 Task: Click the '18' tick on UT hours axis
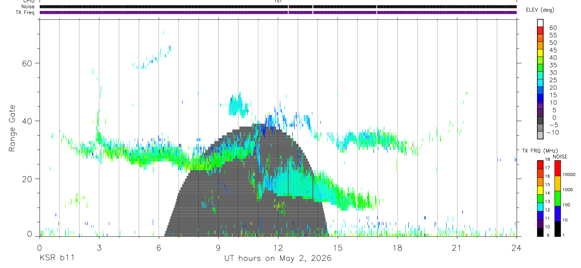click(397, 247)
